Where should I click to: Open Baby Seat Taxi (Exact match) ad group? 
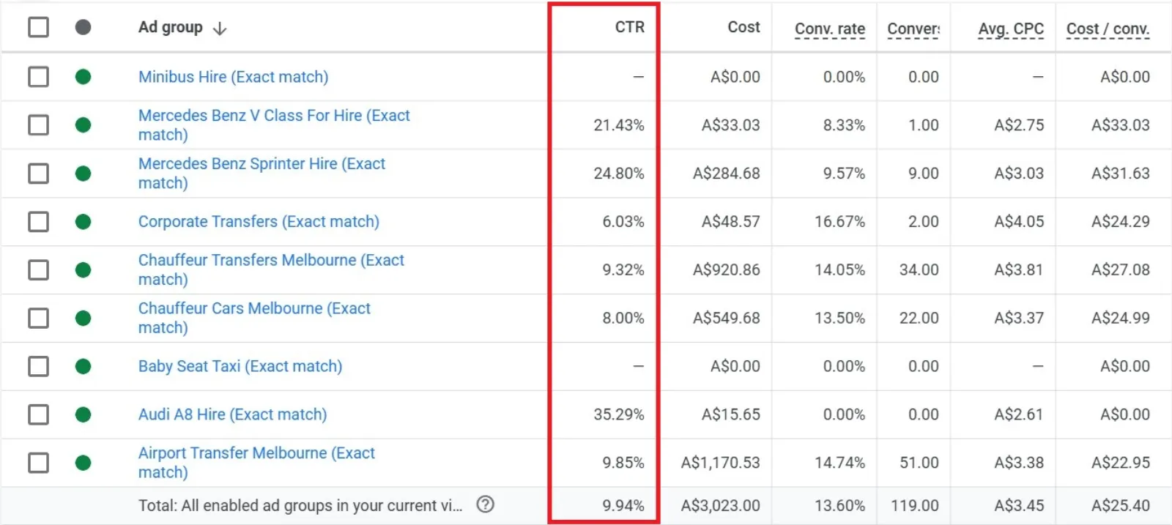click(240, 366)
